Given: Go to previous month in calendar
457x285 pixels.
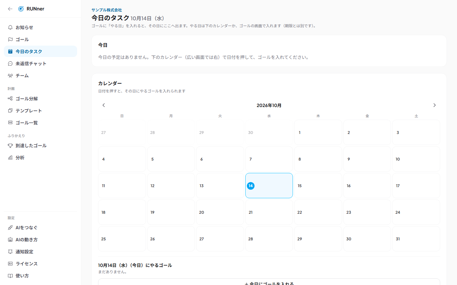Looking at the screenshot, I should pyautogui.click(x=103, y=105).
